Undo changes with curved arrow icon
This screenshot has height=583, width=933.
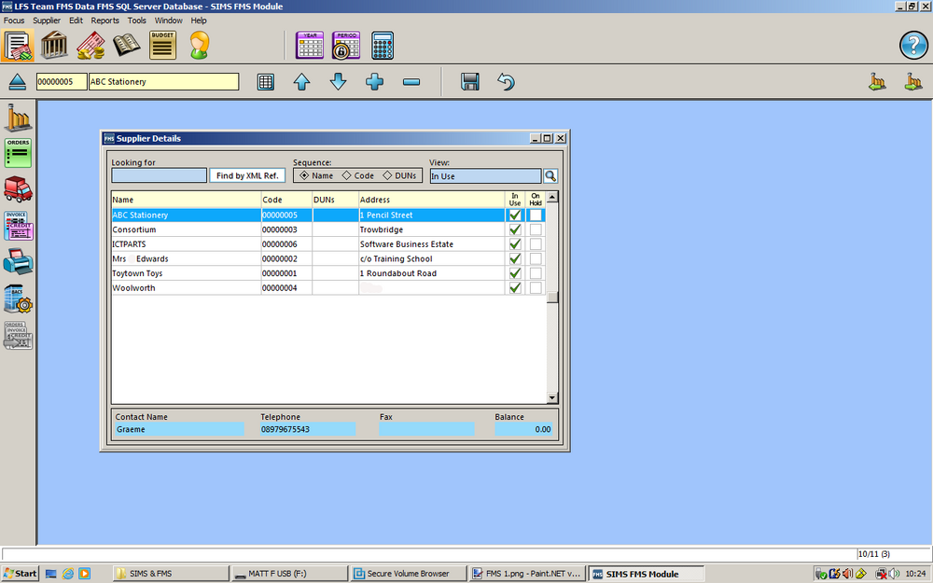click(506, 81)
